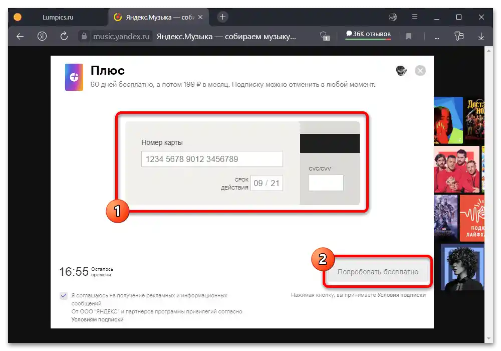The height and width of the screenshot is (351, 501).
Task: Switch to the Lumpics.ru tab
Action: (x=58, y=17)
